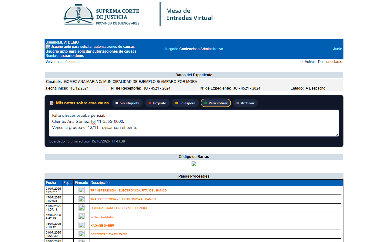Open TRANSFERENCIA - ELECTRONICA AL BANCO step
The width and height of the screenshot is (388, 242).
pos(123,199)
